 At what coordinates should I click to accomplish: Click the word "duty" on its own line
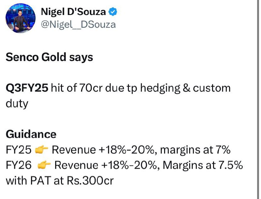click(17, 104)
